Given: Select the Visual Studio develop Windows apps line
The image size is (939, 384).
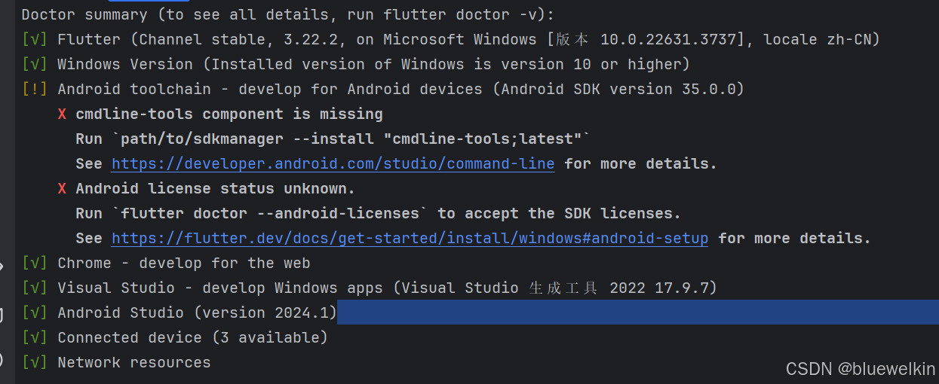Looking at the screenshot, I should pos(370,288).
